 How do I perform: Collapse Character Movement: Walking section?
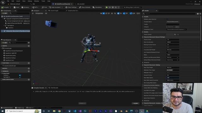pos(143,65)
